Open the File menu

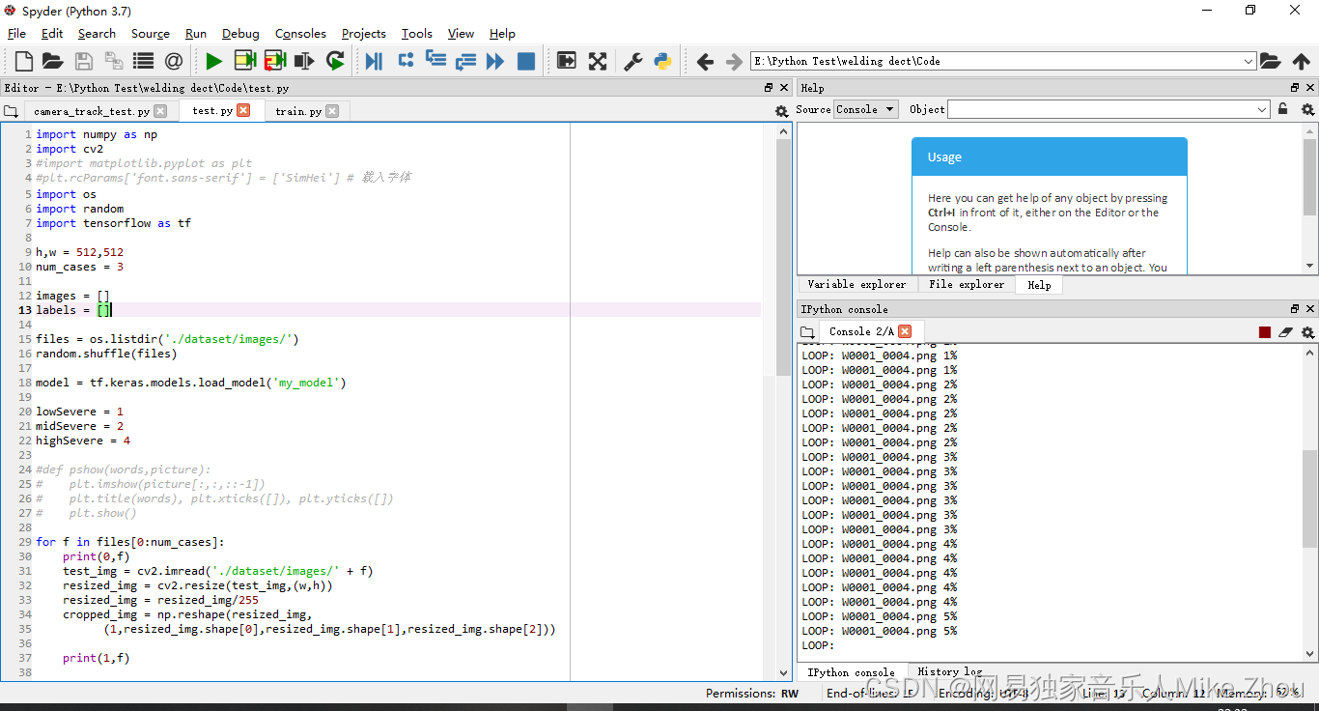(x=16, y=33)
